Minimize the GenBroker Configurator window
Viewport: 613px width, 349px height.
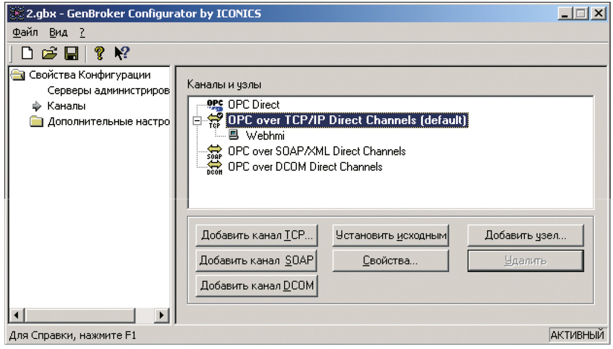pos(565,13)
